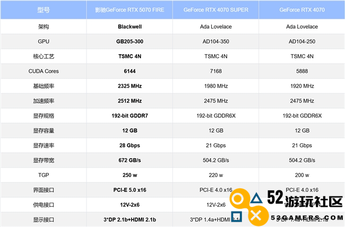The width and height of the screenshot is (345, 227).
Task: Click the "核心工艺" row label
Action: [x=44, y=56]
